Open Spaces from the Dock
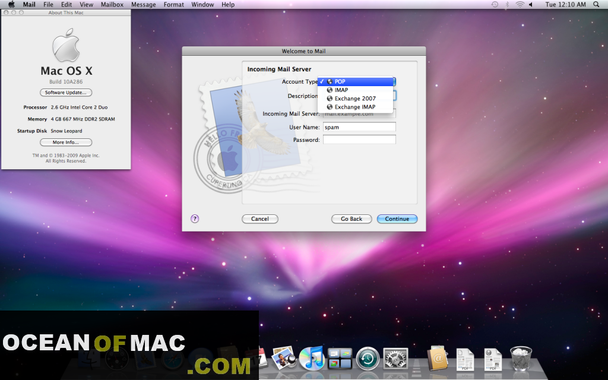 (340, 358)
